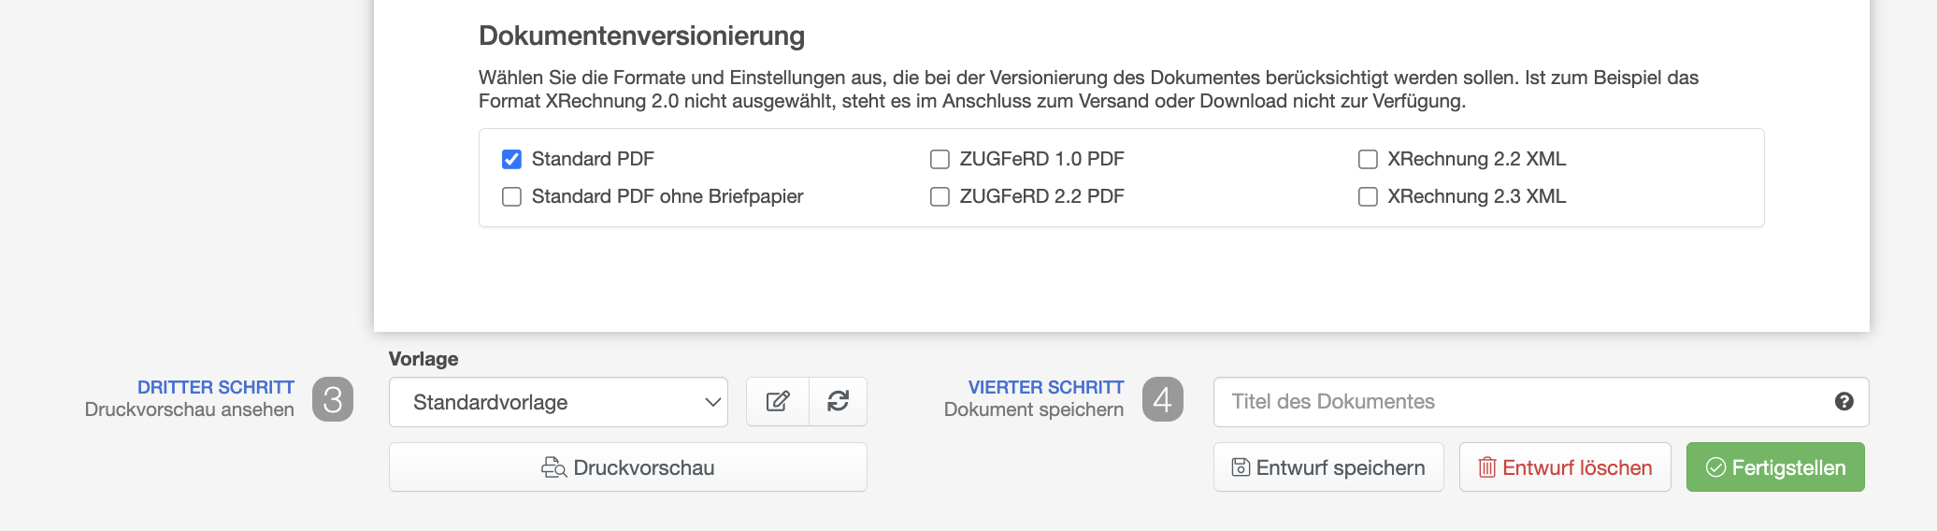The image size is (1937, 531).
Task: Uncheck the Standard PDF checkbox
Action: 511,159
